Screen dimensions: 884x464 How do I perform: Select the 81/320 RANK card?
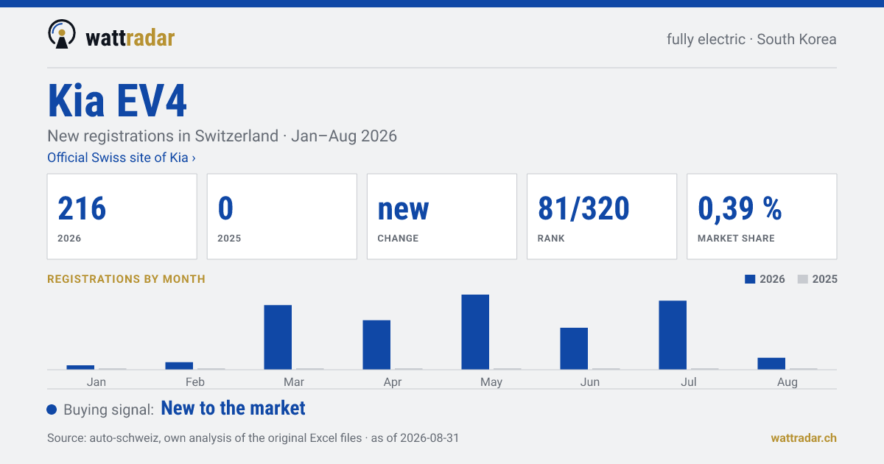coord(602,217)
